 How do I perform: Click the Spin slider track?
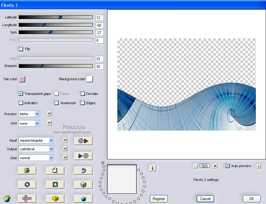tap(56, 32)
